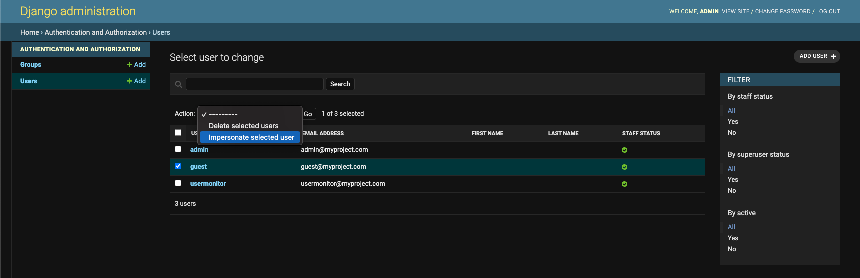Focus the user search input field
This screenshot has width=860, height=278.
coord(254,84)
